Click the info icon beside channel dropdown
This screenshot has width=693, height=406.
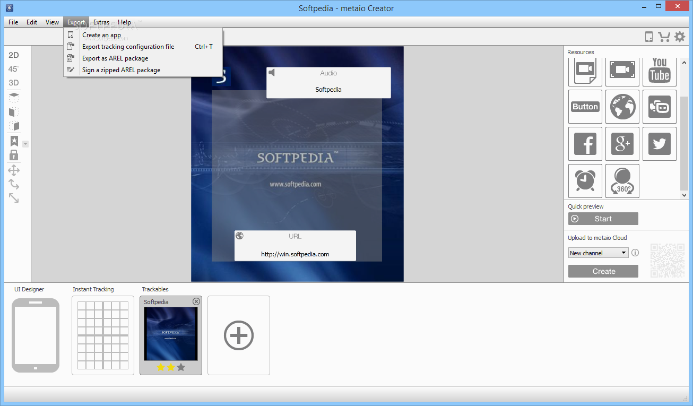pos(635,253)
